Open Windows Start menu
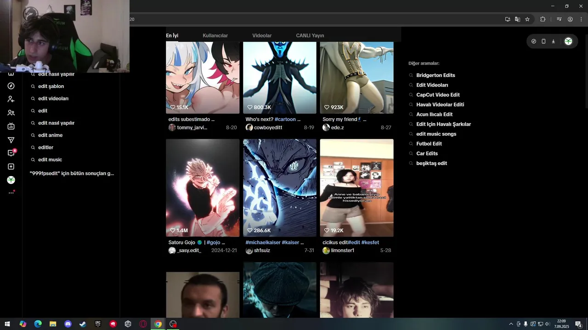Viewport: 588px width, 330px height. (7, 324)
